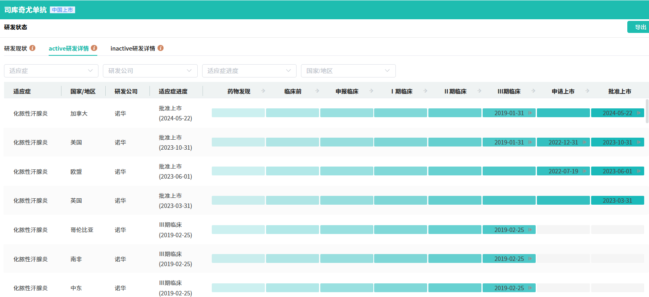Switch to the 研发现状 tab
Viewport: 649px width, 297px height.
(x=16, y=49)
